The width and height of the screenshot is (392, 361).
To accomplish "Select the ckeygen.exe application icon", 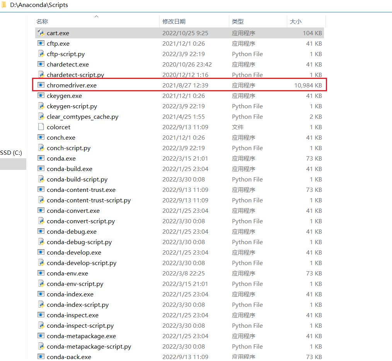I will [41, 96].
